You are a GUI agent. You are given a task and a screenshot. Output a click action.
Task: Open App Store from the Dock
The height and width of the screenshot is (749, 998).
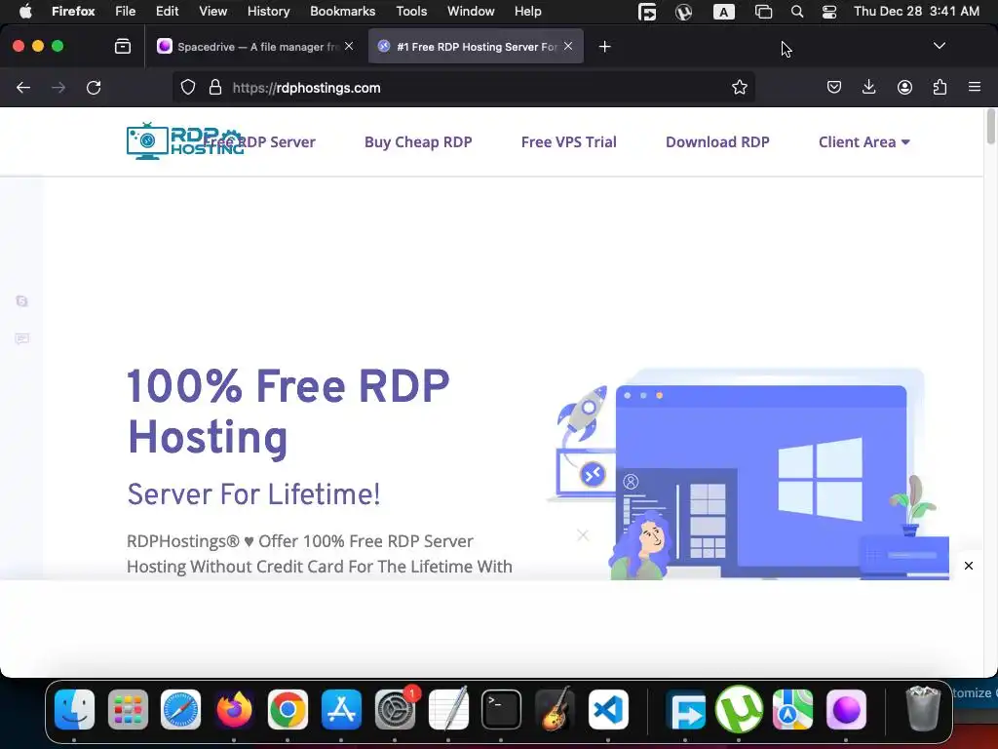[x=341, y=710]
